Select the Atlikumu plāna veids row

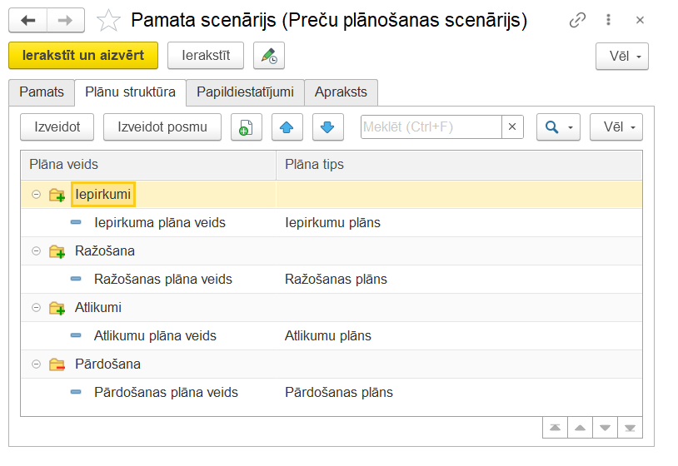(x=155, y=336)
